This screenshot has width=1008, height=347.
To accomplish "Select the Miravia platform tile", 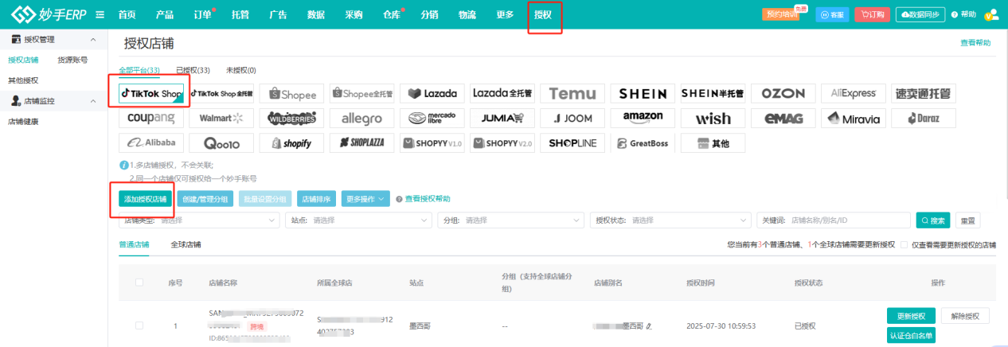I will [853, 119].
